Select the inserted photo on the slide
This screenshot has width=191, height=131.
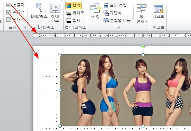[125, 91]
